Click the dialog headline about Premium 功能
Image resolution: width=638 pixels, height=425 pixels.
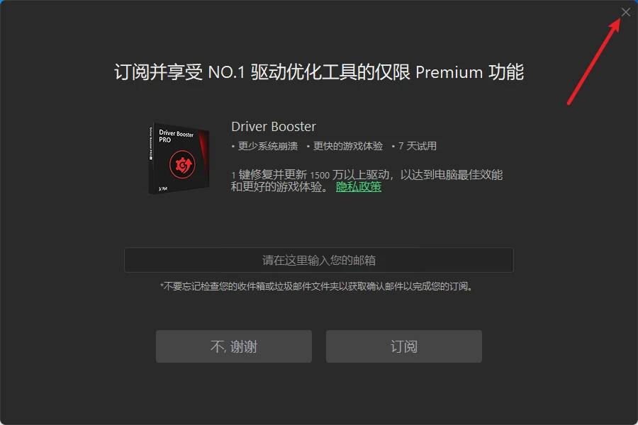(318, 72)
